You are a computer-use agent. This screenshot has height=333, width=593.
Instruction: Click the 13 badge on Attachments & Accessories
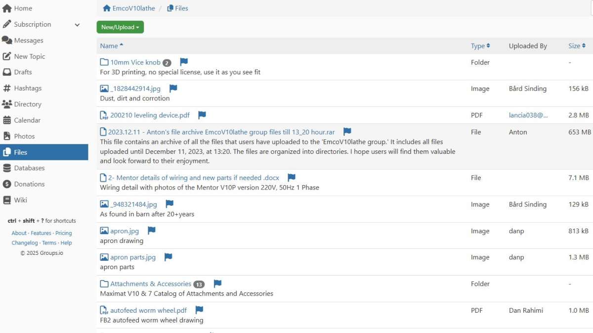(199, 285)
